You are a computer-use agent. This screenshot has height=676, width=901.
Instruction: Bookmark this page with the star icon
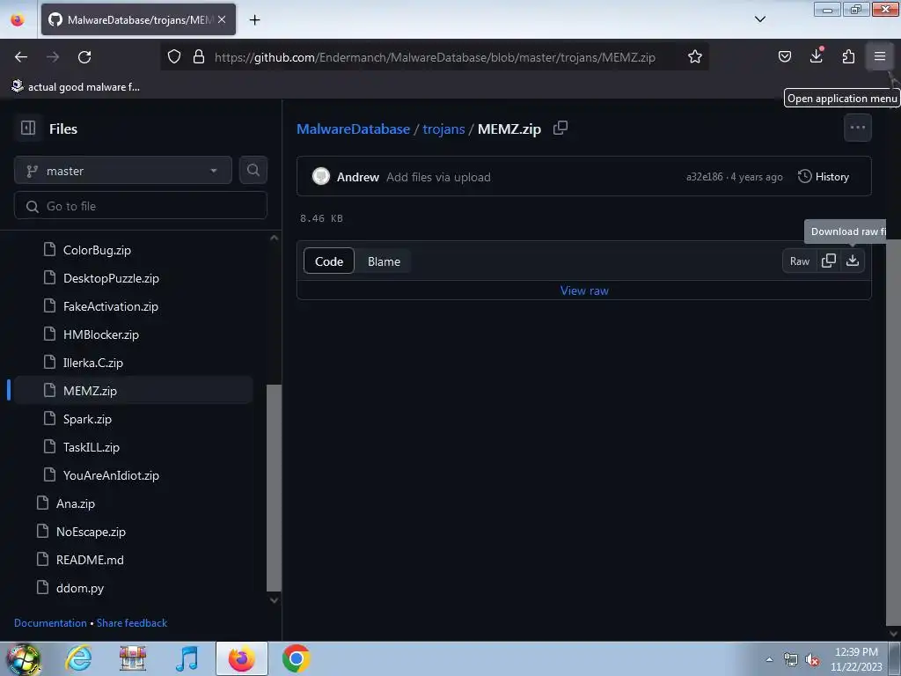pyautogui.click(x=695, y=57)
